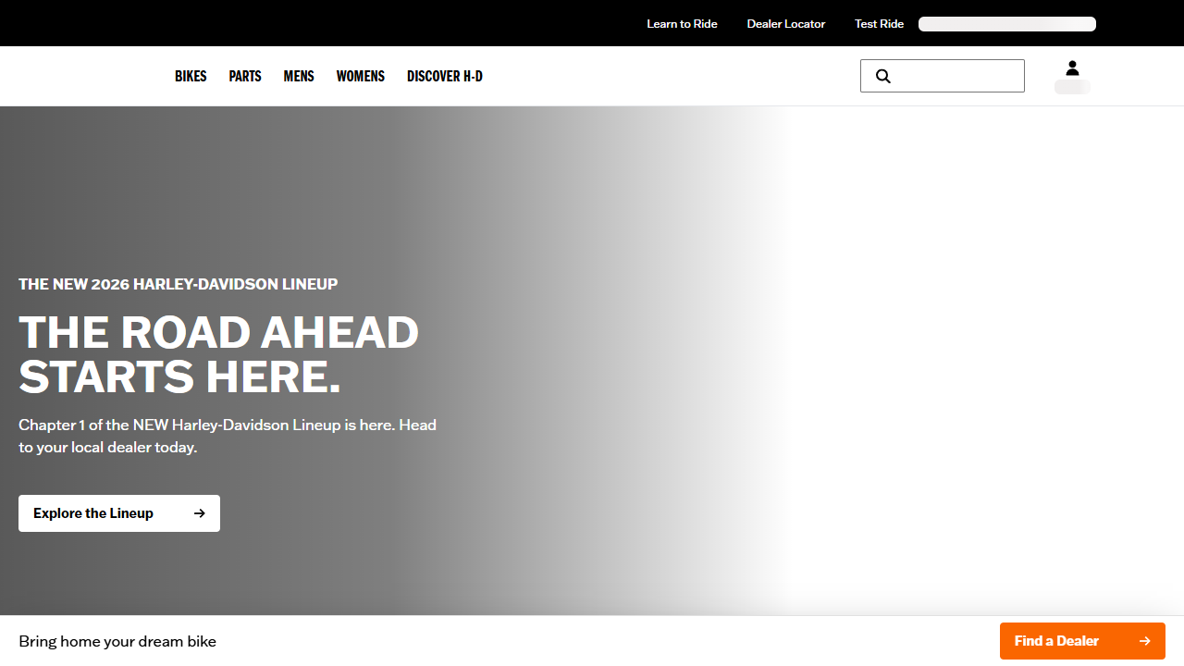This screenshot has width=1184, height=666.
Task: Select the MENS navigation item
Action: (299, 76)
